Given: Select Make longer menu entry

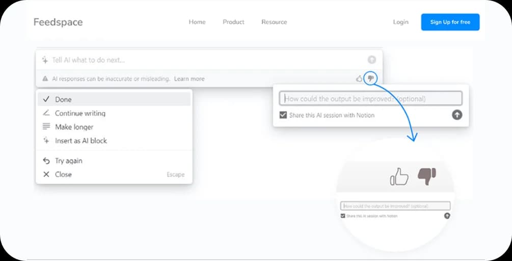Looking at the screenshot, I should coord(114,127).
